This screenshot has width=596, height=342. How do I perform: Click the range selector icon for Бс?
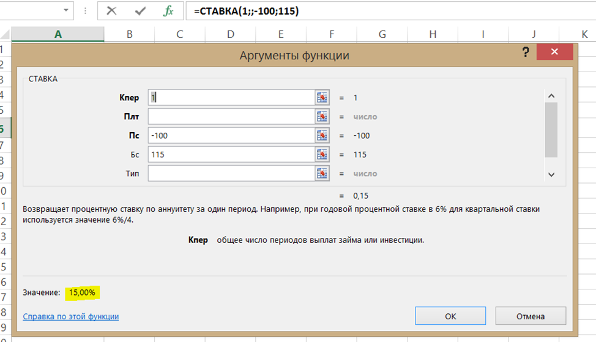pyautogui.click(x=322, y=154)
